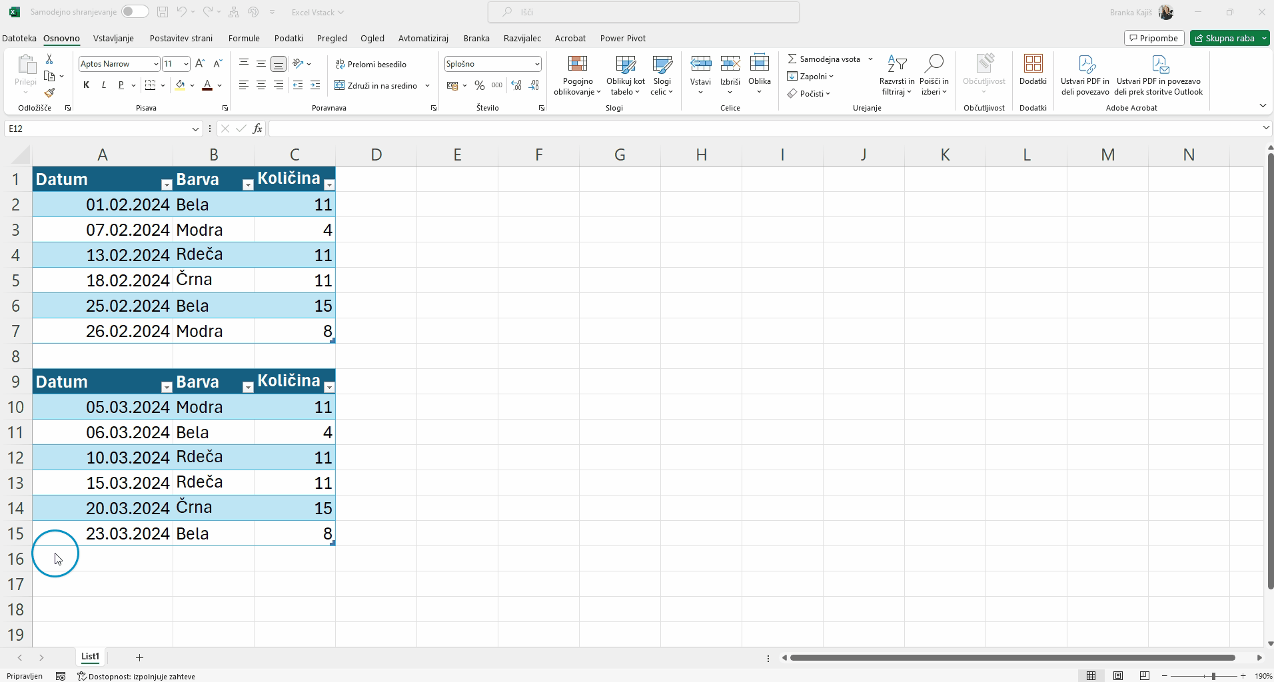Click the zoom slider in status bar
Screen dimensions: 1274x682
coord(1213,676)
